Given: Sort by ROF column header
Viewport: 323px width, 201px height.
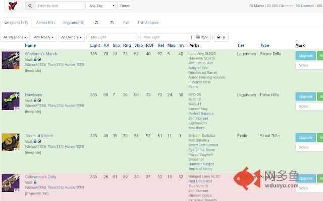Looking at the screenshot, I should pyautogui.click(x=150, y=45).
